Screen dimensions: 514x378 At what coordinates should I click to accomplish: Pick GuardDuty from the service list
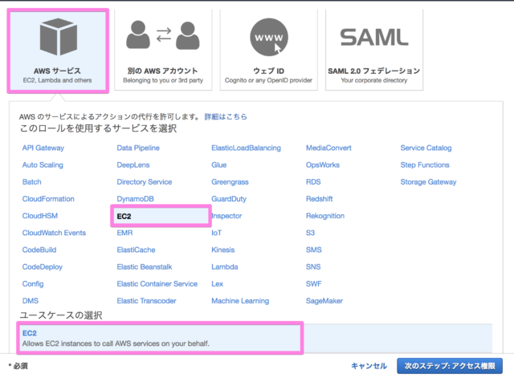pyautogui.click(x=229, y=199)
